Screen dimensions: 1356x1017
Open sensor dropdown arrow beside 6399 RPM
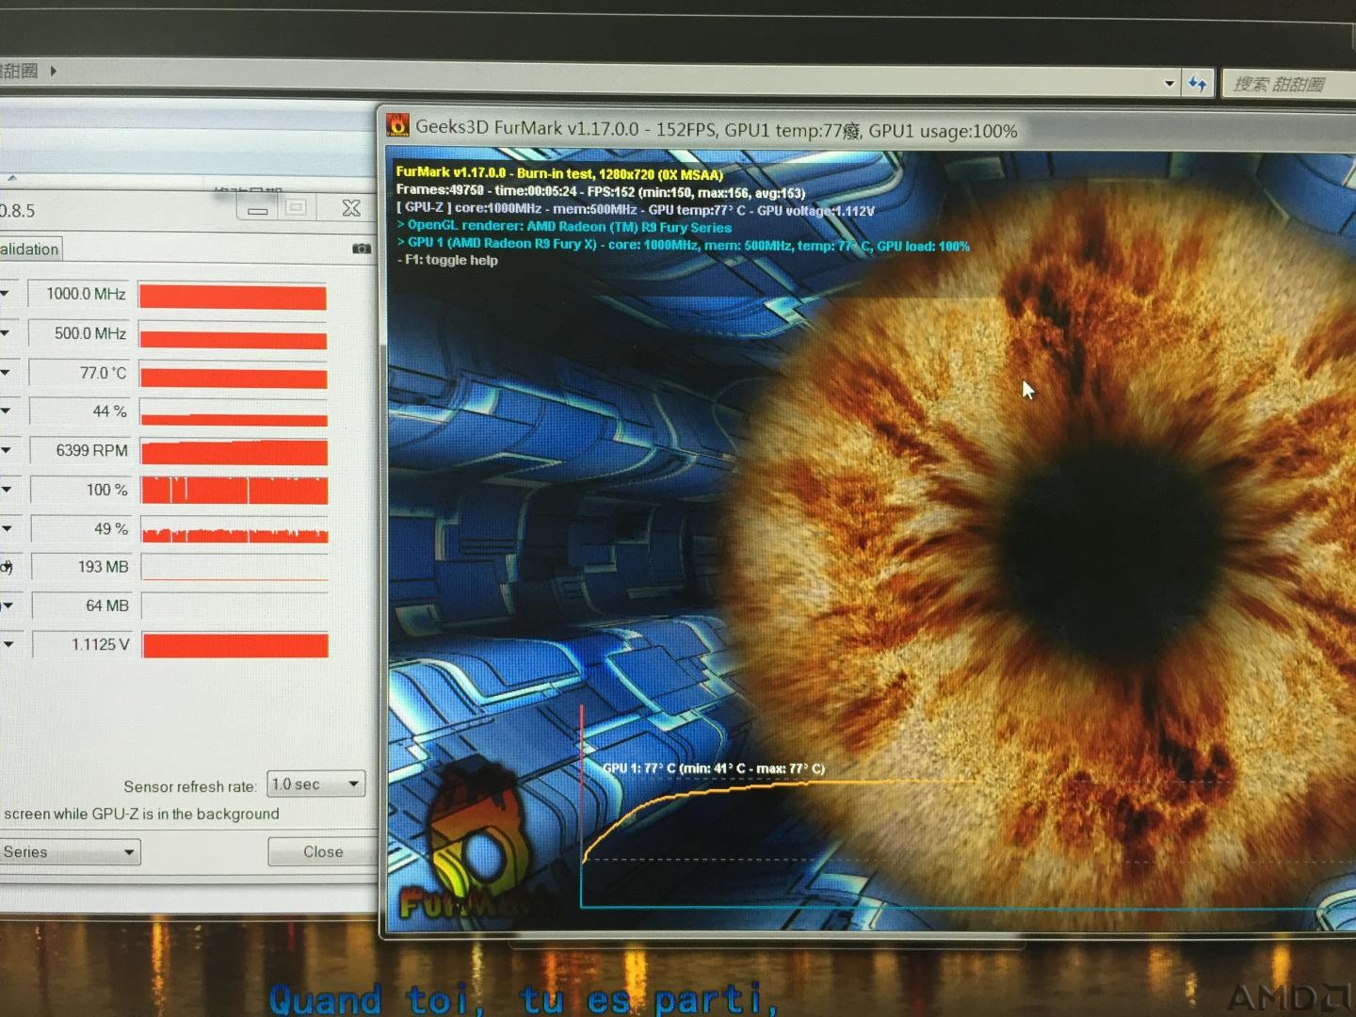pos(6,450)
